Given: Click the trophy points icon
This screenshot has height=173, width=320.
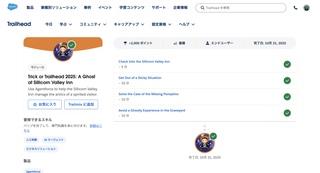Looking at the screenshot, I should pyautogui.click(x=125, y=43).
